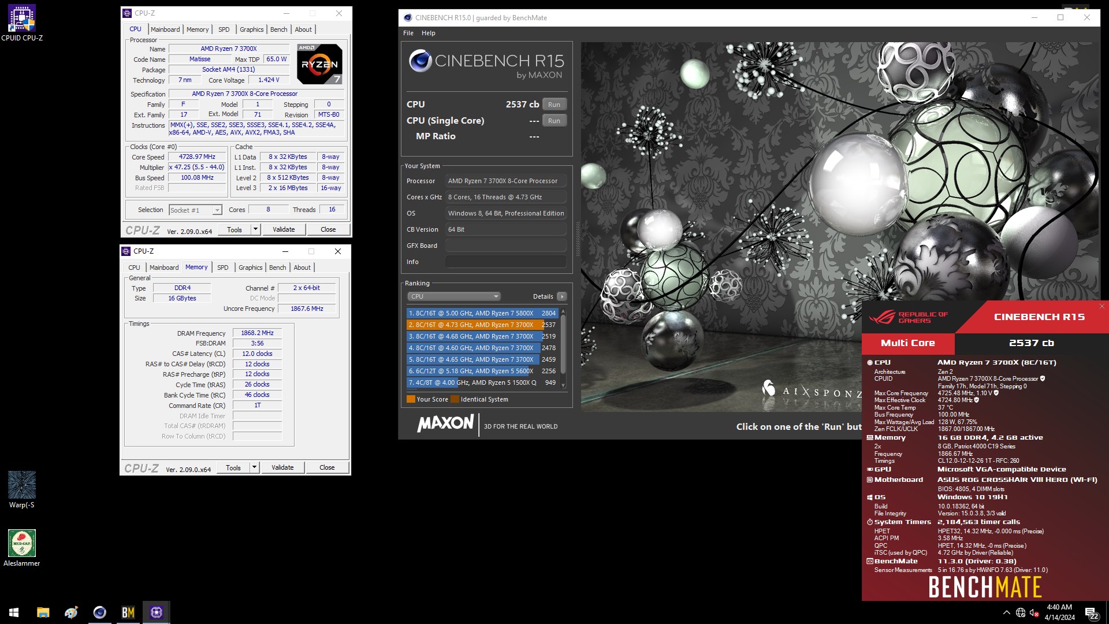Select the CPU-Z taskbar icon
The width and height of the screenshot is (1109, 624).
click(156, 612)
